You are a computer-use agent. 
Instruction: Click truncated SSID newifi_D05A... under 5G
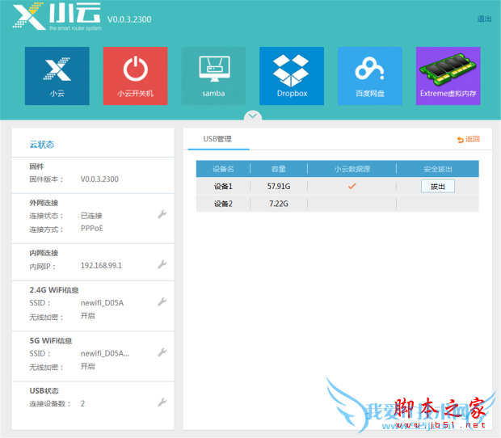point(105,354)
